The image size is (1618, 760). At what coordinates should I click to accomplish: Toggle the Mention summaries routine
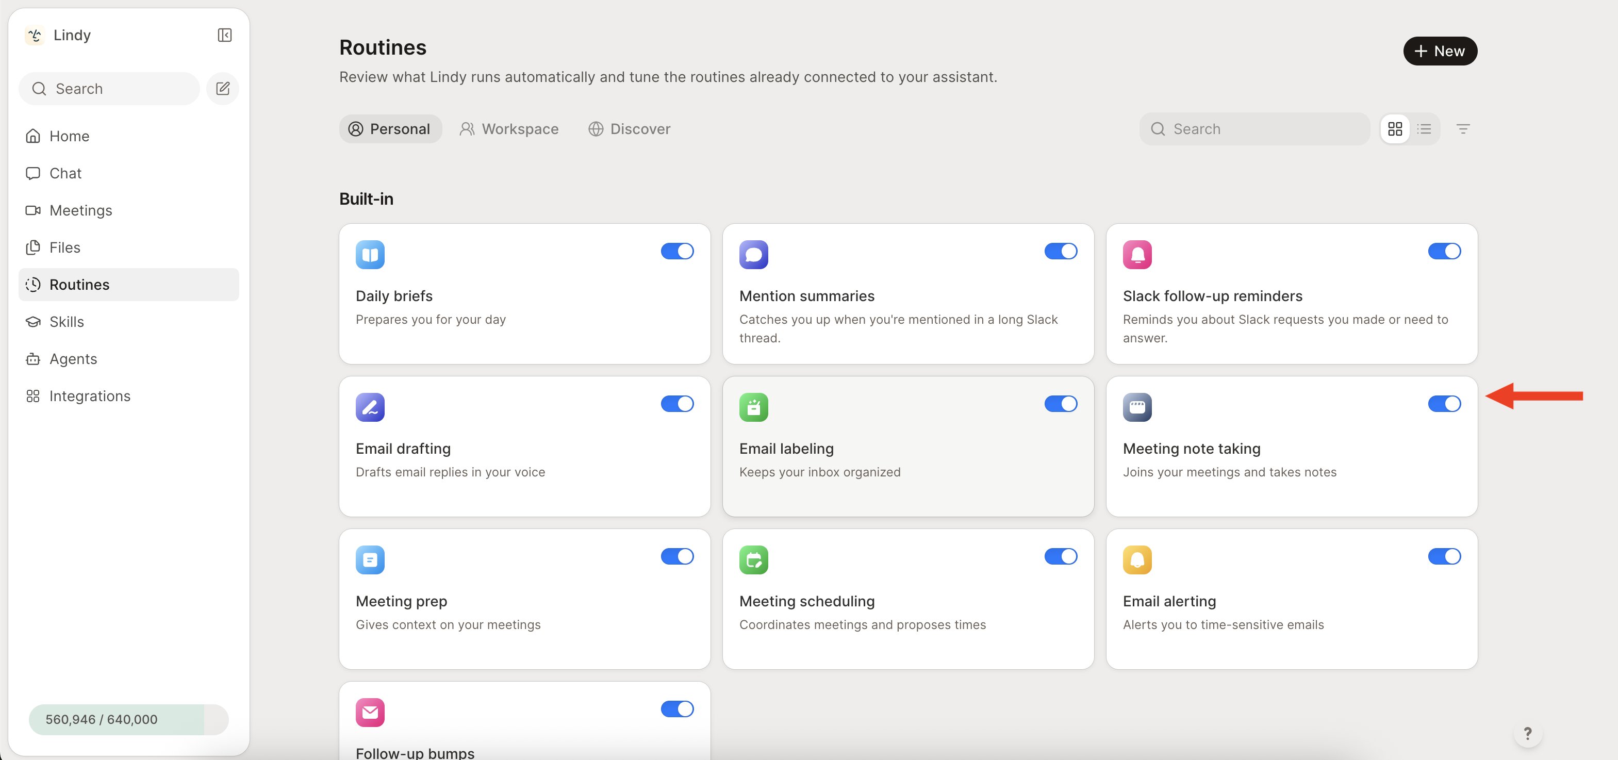(1061, 251)
